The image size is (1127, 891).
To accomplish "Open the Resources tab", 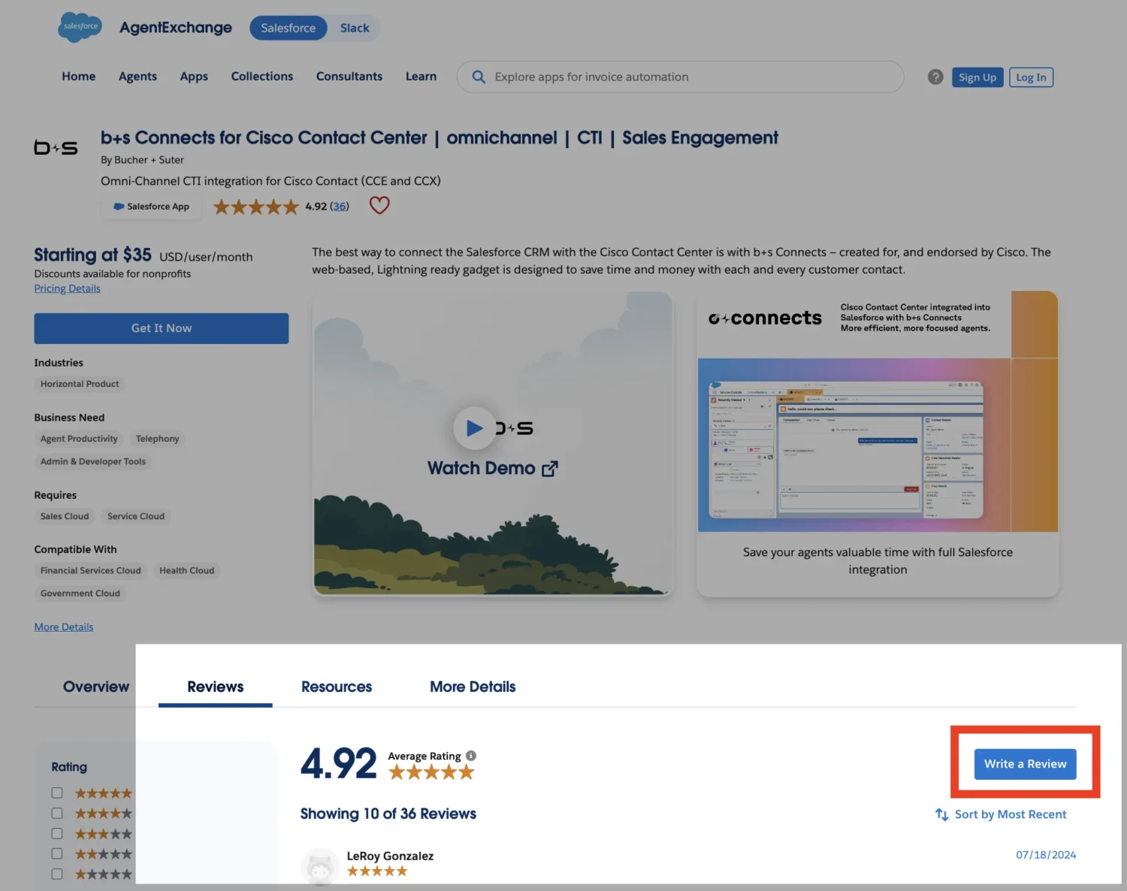I will coord(337,687).
